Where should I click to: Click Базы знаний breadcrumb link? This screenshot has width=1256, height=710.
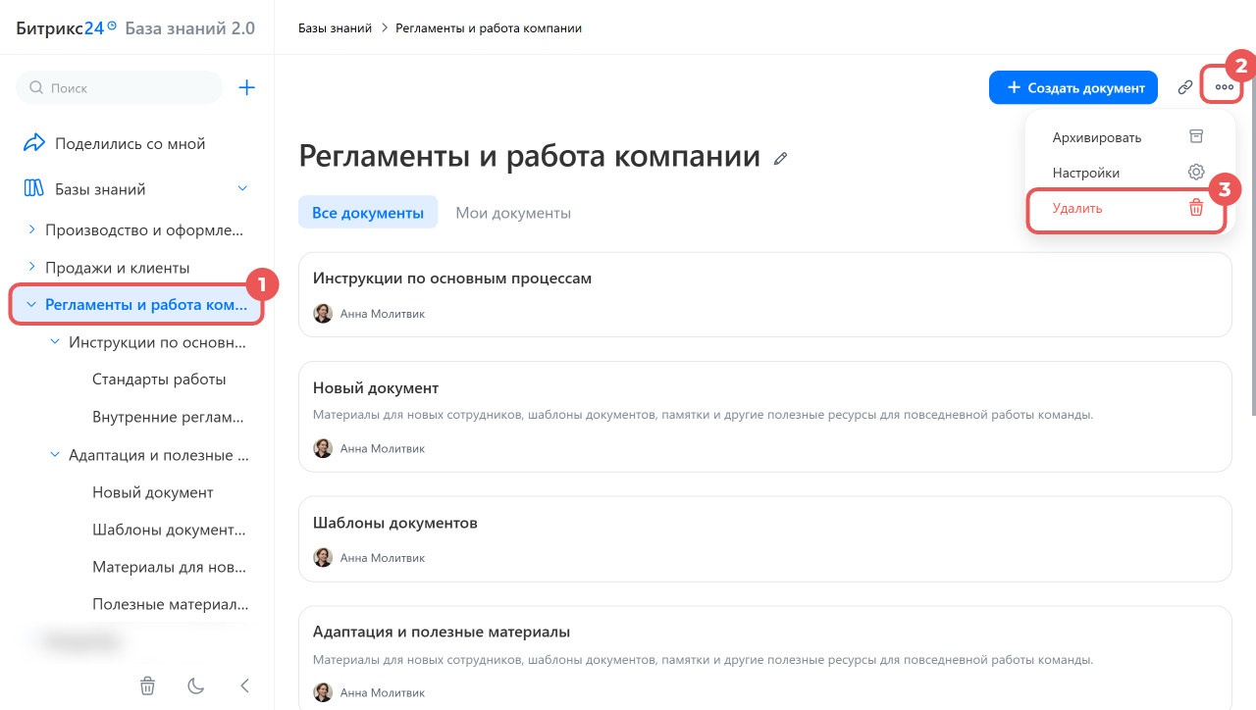click(x=335, y=28)
